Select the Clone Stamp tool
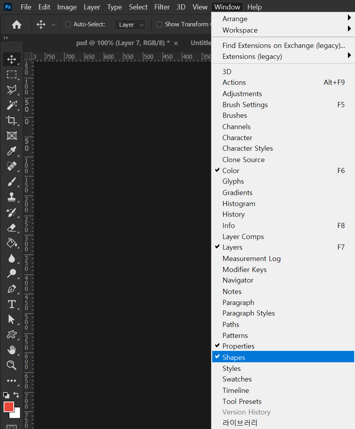The image size is (355, 429). pyautogui.click(x=11, y=197)
